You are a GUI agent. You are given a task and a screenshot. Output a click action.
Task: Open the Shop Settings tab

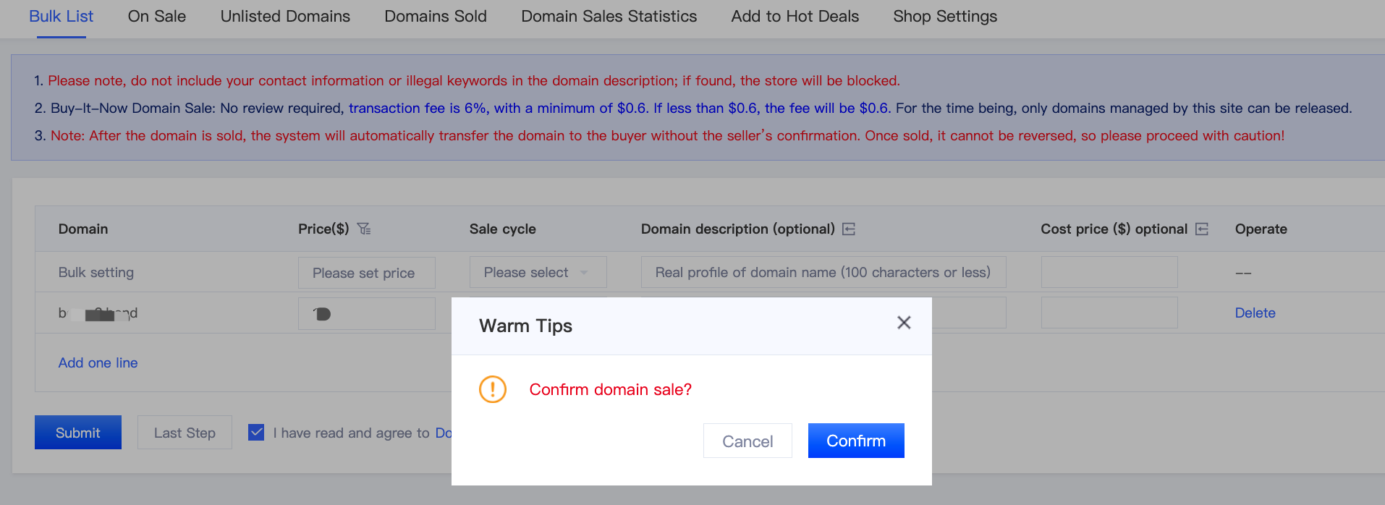(x=945, y=16)
